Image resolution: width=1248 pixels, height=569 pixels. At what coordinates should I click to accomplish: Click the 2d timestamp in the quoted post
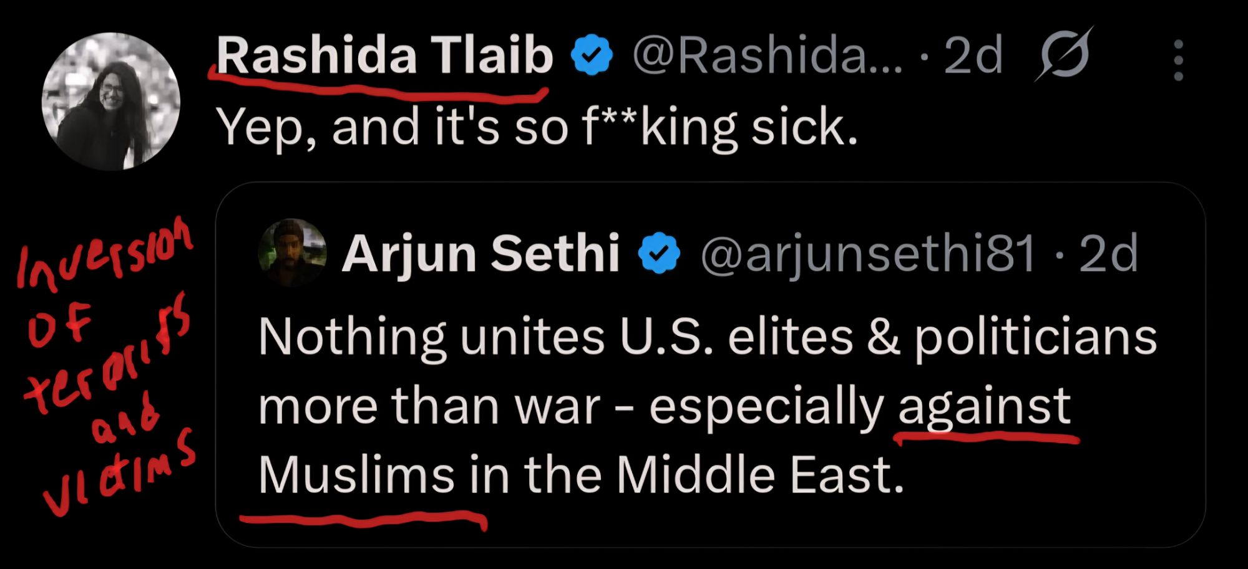[1108, 253]
